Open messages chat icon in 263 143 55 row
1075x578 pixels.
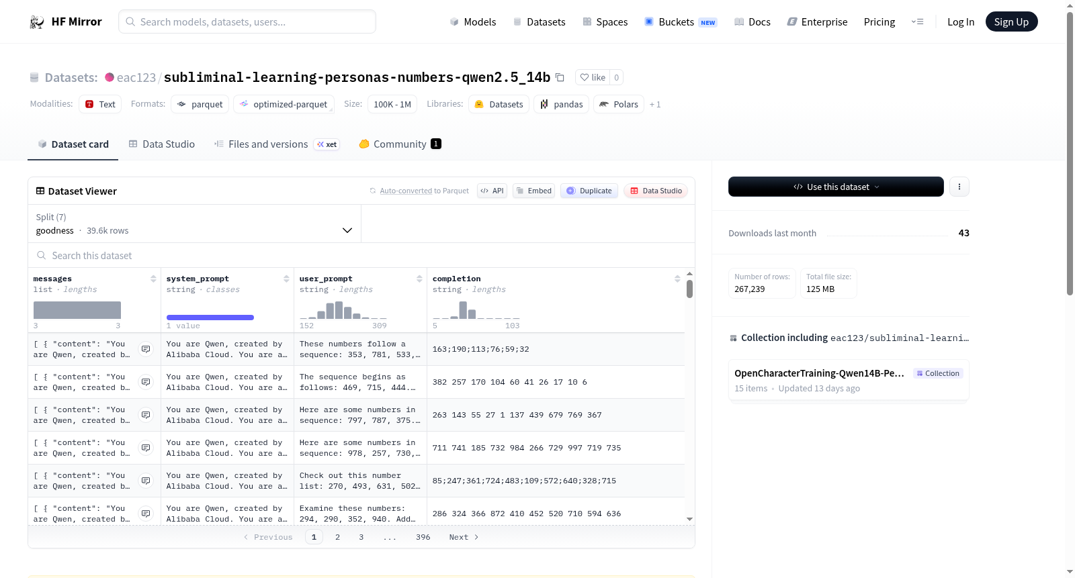(146, 415)
